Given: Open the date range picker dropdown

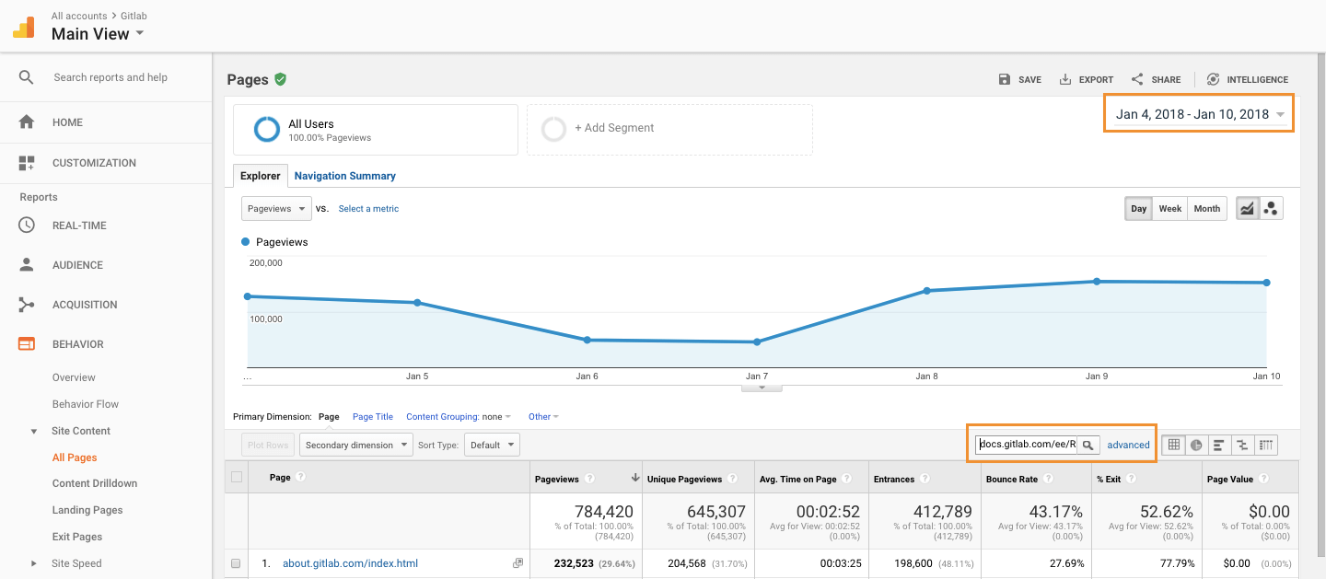Looking at the screenshot, I should (1197, 113).
